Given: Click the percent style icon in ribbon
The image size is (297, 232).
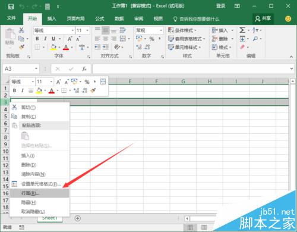Looking at the screenshot, I should point(151,39).
